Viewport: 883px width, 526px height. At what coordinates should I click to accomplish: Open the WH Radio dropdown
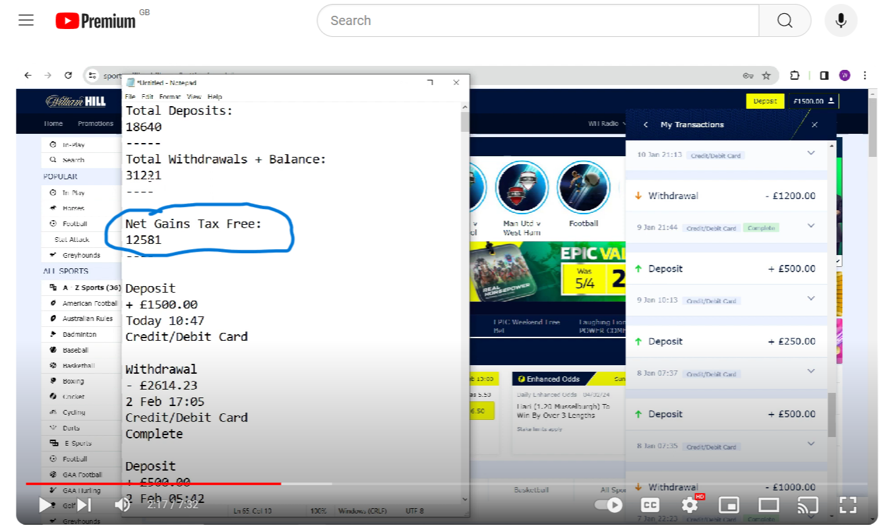click(x=607, y=123)
